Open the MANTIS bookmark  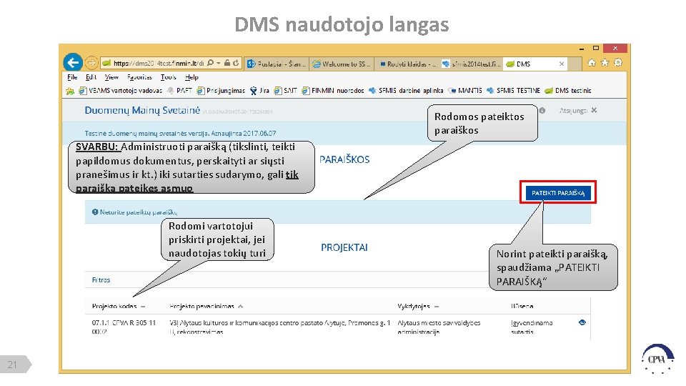tap(465, 91)
